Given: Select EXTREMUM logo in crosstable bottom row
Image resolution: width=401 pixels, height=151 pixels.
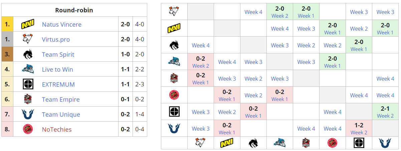Looking at the screenshot, I should pyautogui.click(x=359, y=143).
